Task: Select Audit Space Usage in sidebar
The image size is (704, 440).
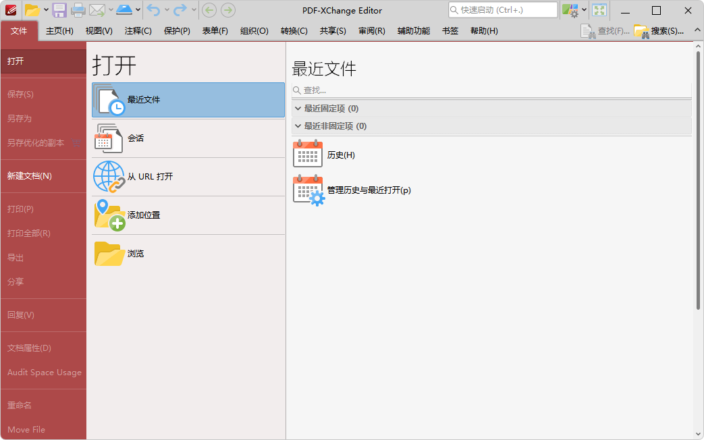Action: tap(44, 373)
